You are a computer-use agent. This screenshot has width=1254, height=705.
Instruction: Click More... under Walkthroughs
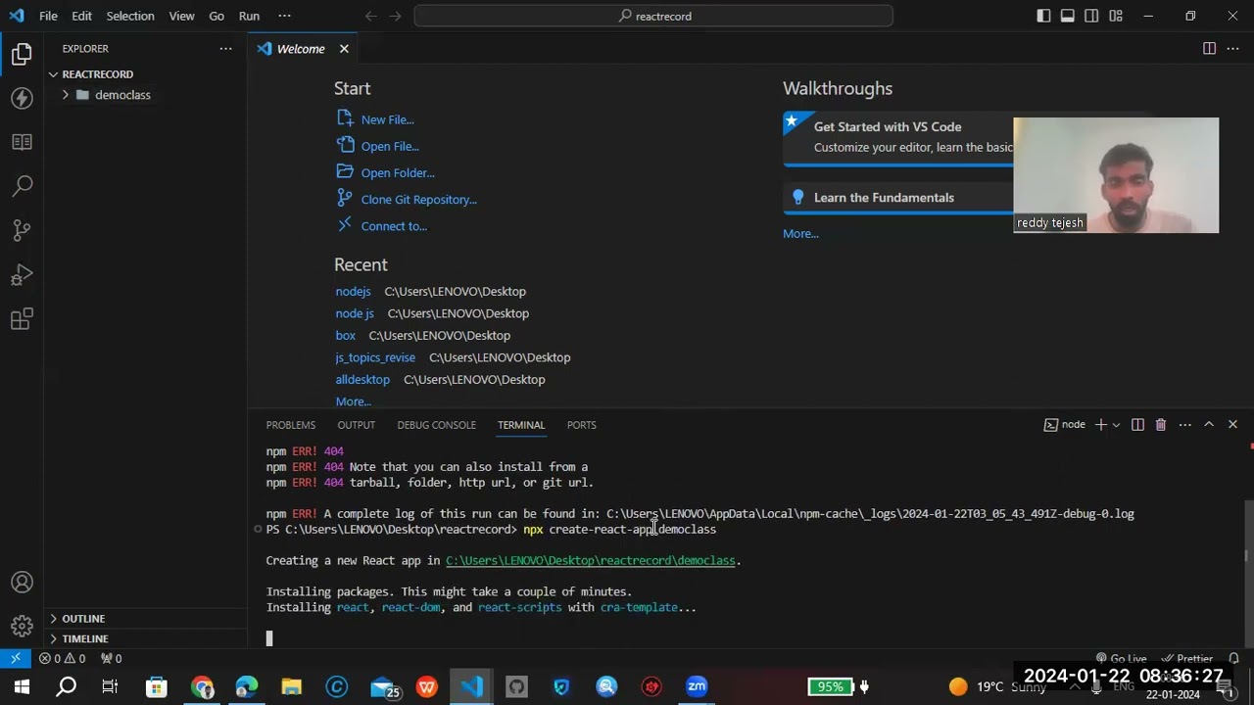800,234
